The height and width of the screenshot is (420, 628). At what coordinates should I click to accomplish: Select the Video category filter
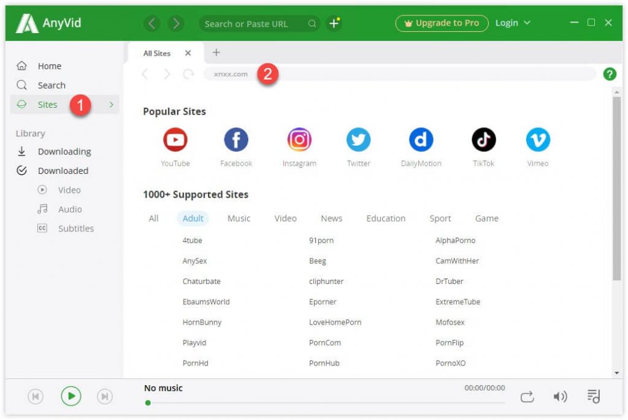285,219
